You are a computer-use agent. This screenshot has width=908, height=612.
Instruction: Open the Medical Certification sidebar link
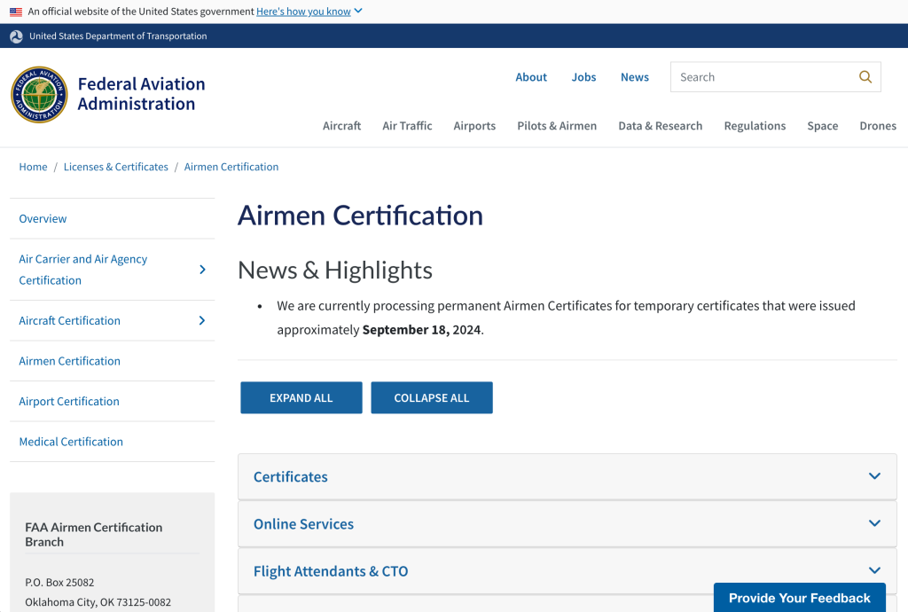71,442
